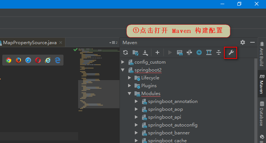
Task: Hide the Maven tool window
Action: 252,42
